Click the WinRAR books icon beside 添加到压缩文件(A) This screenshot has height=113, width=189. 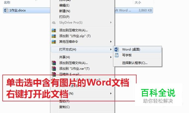[54, 63]
